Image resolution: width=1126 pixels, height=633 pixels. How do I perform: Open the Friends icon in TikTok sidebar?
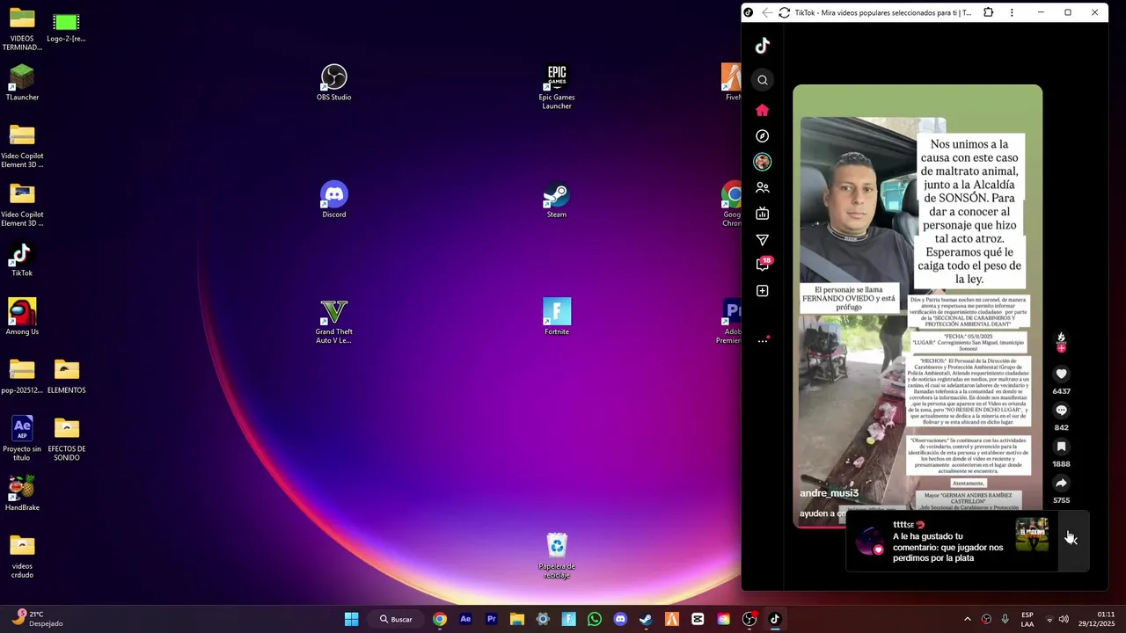coord(763,188)
